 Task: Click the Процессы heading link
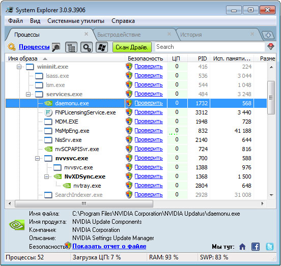click(x=34, y=47)
